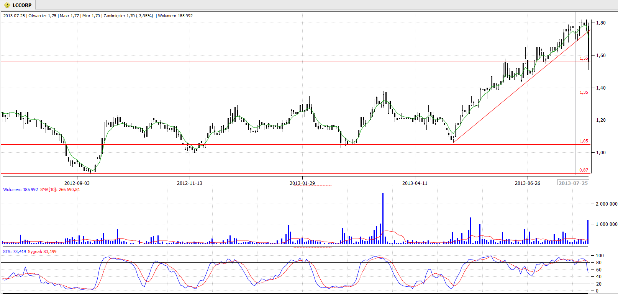The width and height of the screenshot is (618, 294).
Task: Click the 1,00 price axis label
Action: click(601, 152)
